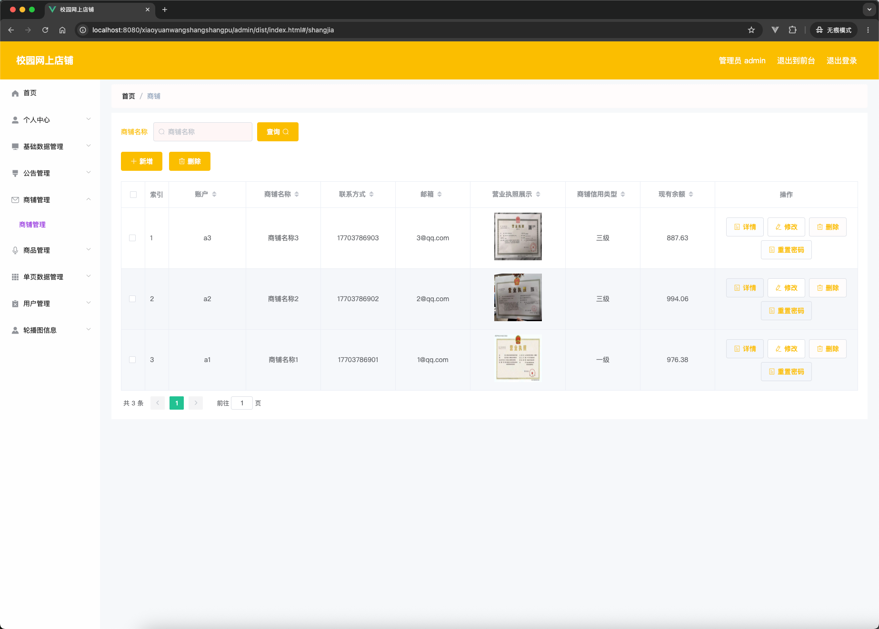This screenshot has width=879, height=629.
Task: Click the person icon next to 轮播图信息
Action: [x=15, y=330]
